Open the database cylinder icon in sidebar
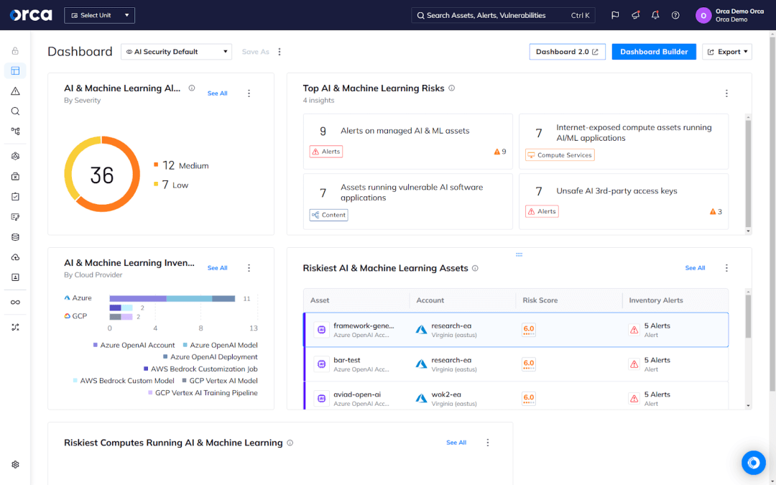 click(15, 237)
